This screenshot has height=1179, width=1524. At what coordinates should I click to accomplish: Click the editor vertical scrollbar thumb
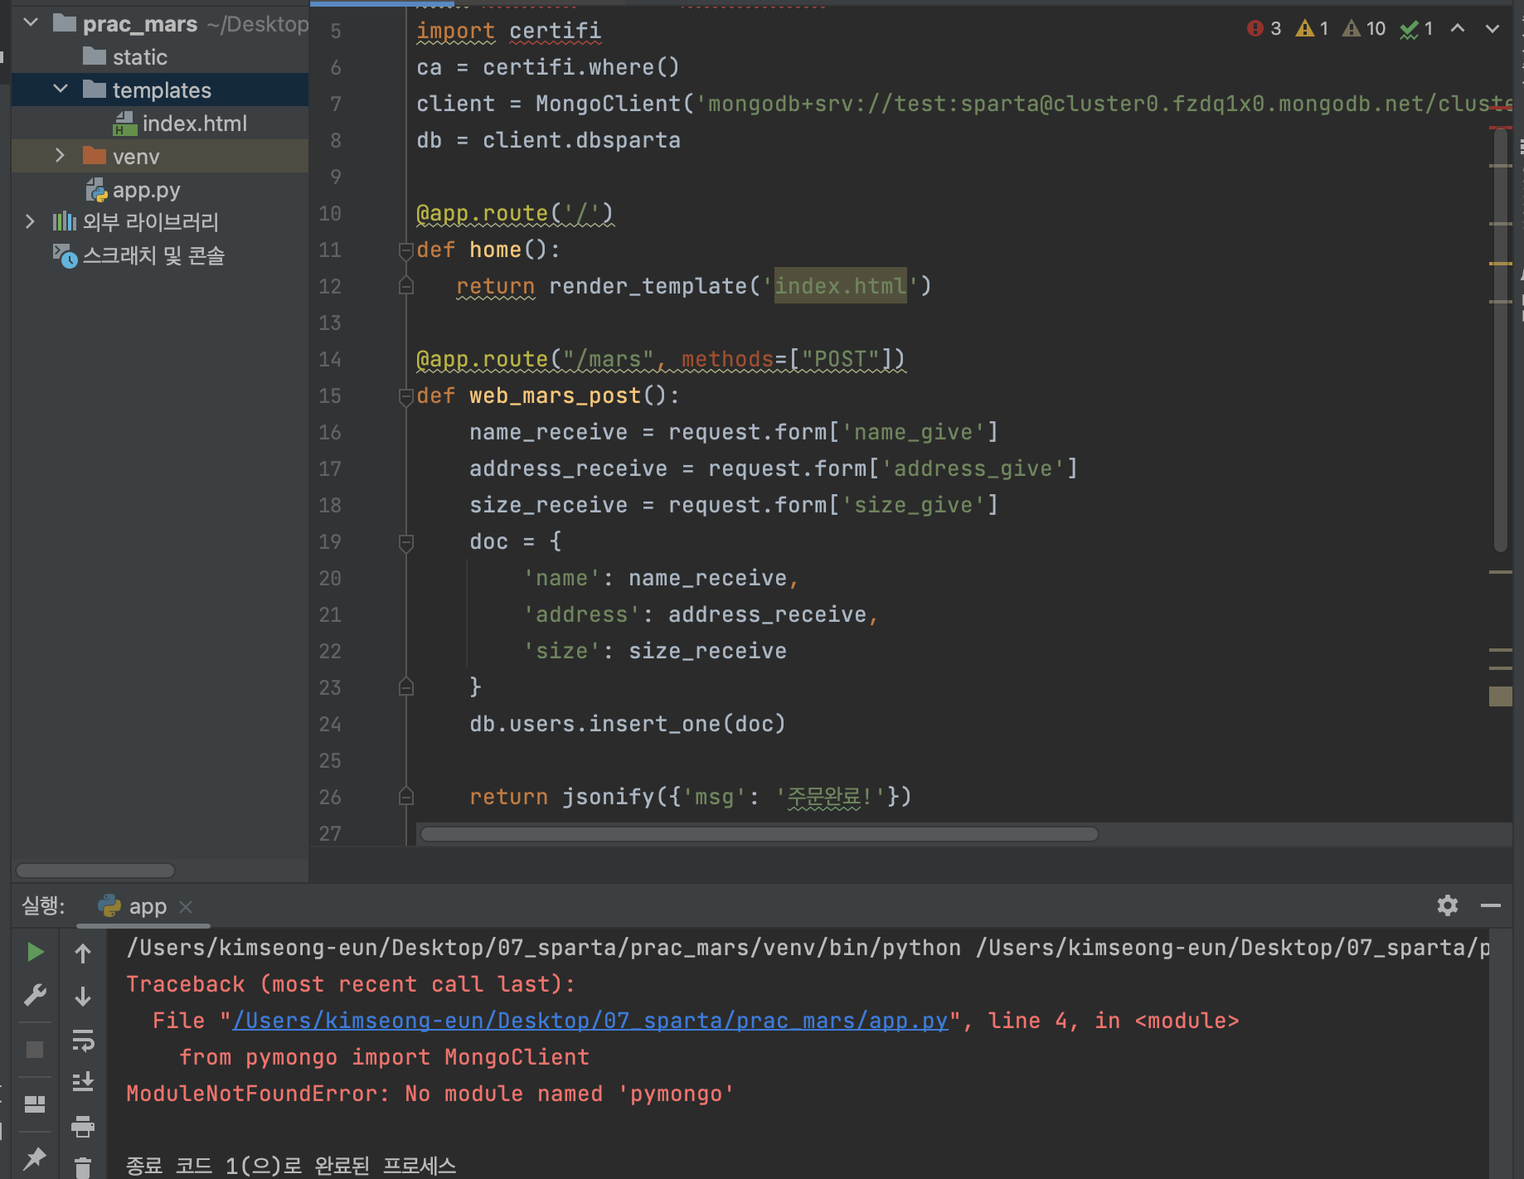(x=1500, y=340)
